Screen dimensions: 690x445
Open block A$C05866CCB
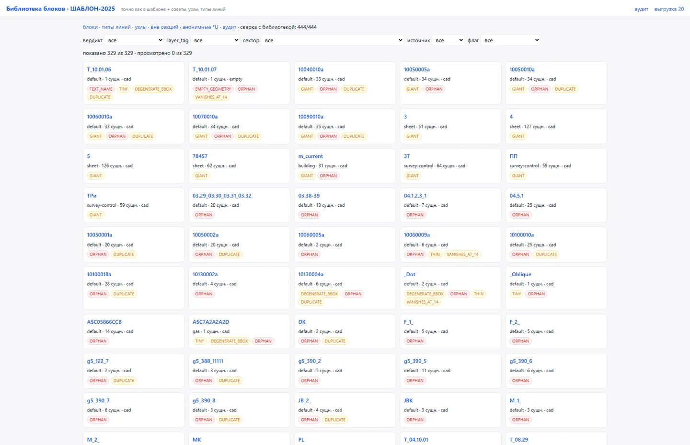pyautogui.click(x=104, y=322)
